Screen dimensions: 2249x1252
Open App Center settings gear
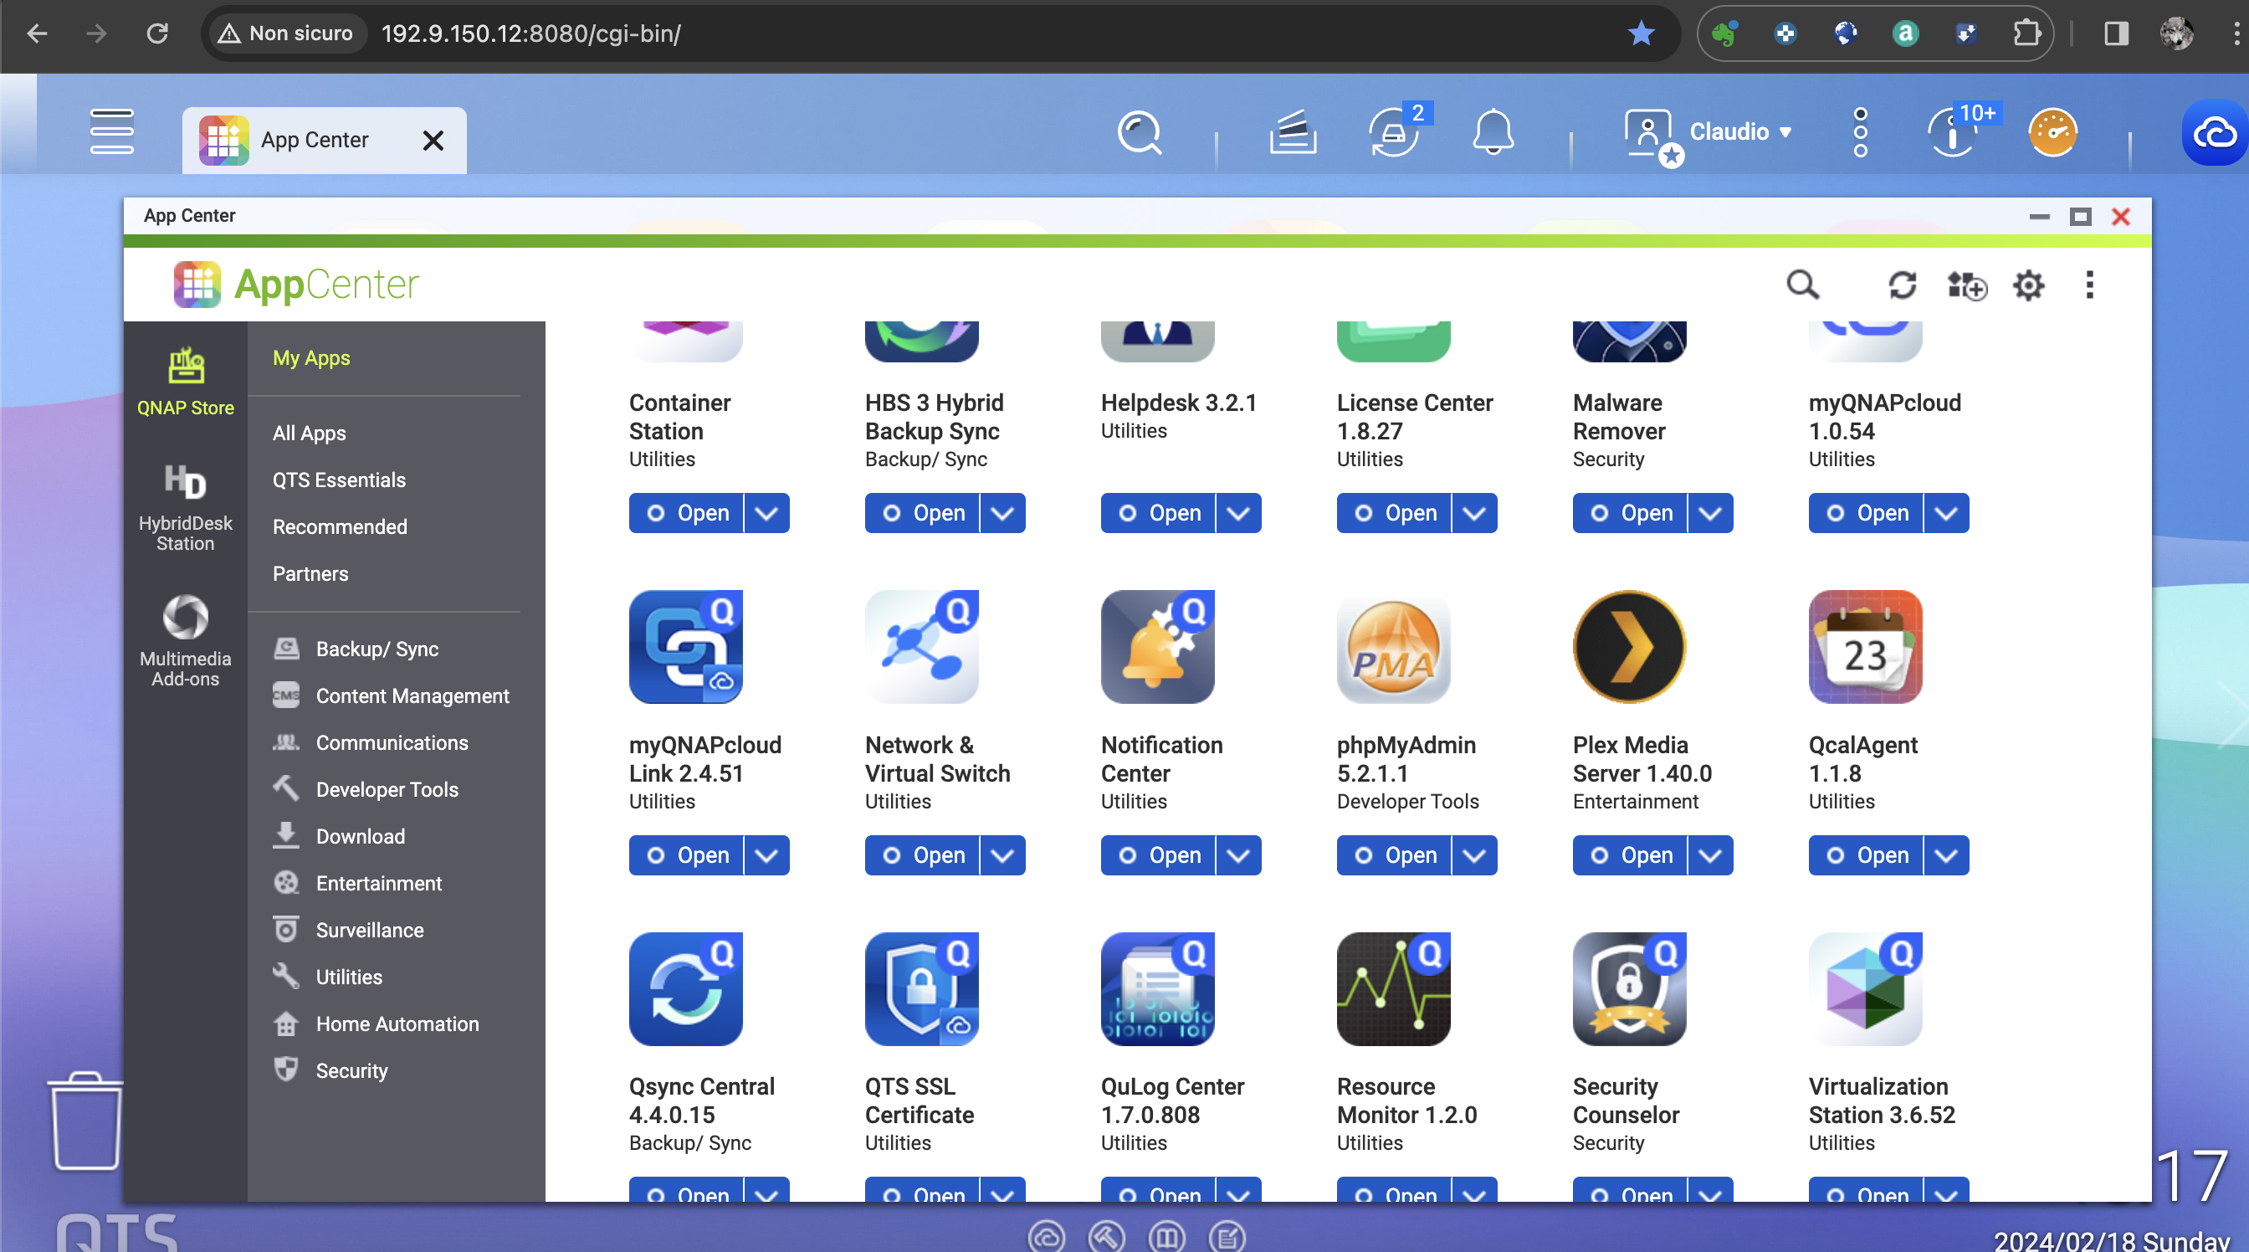click(x=2028, y=285)
